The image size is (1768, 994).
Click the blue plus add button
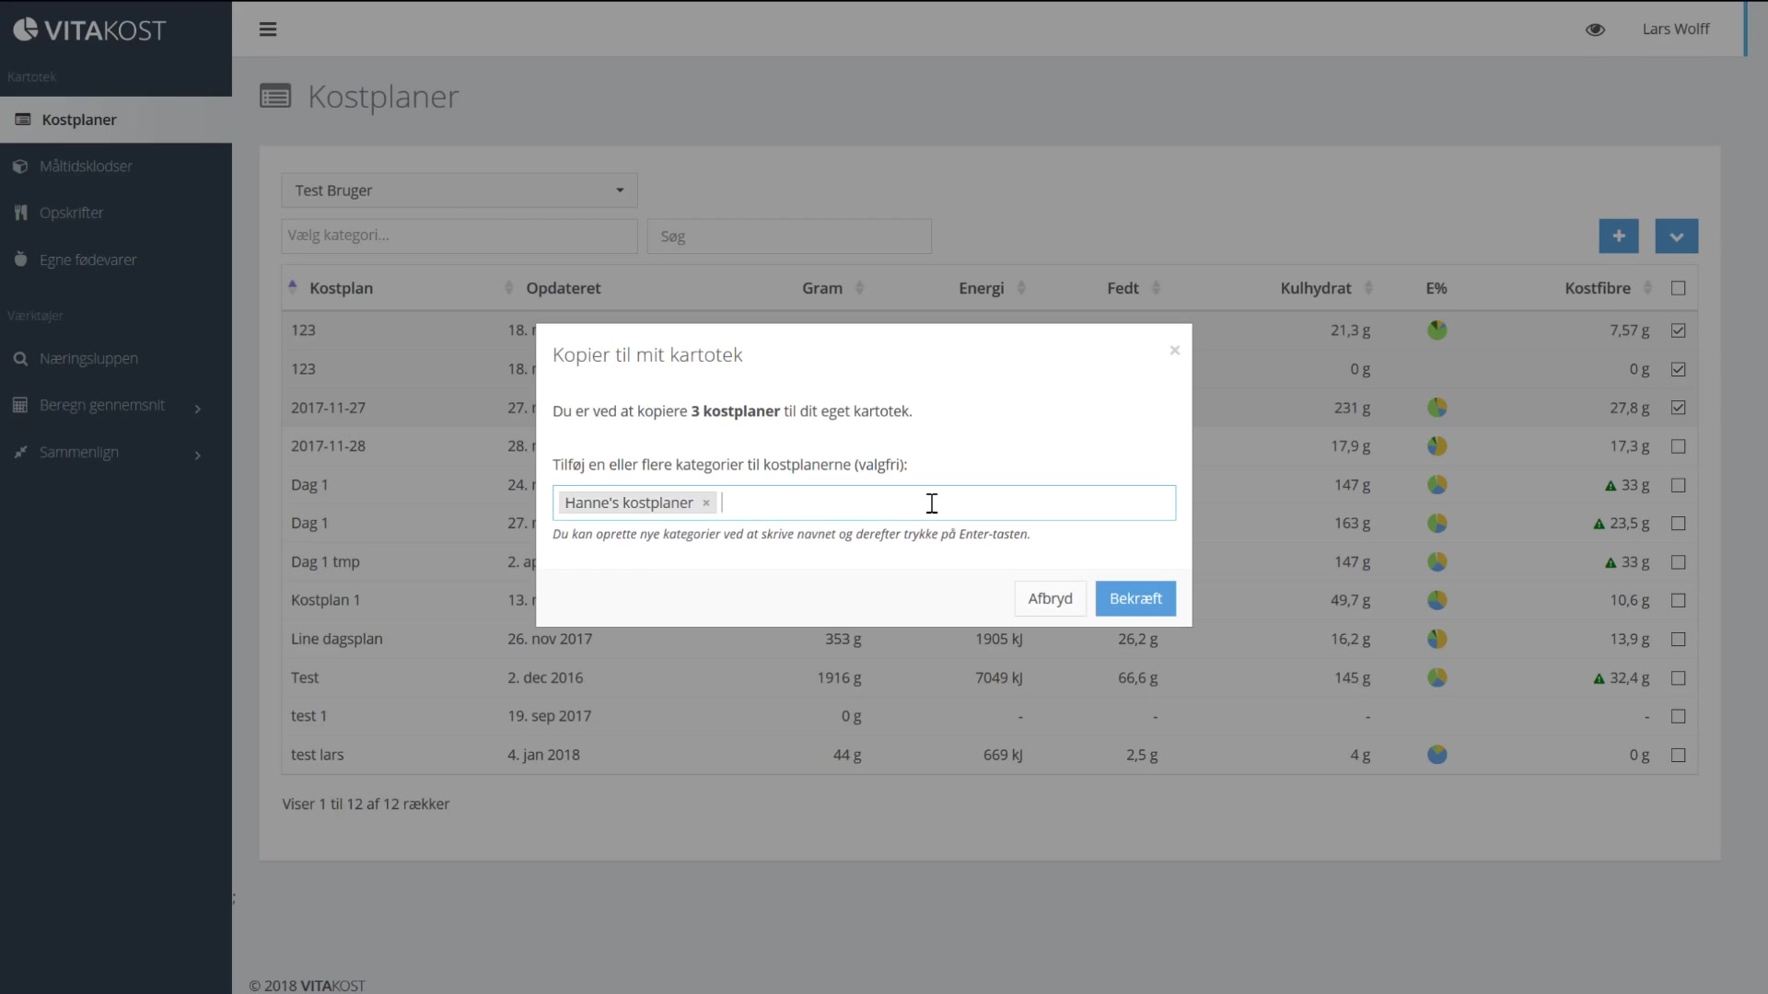[x=1618, y=236]
